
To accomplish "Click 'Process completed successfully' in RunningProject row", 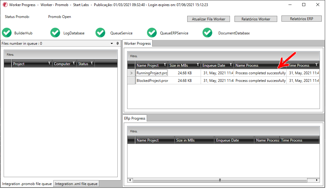I will pos(260,73).
